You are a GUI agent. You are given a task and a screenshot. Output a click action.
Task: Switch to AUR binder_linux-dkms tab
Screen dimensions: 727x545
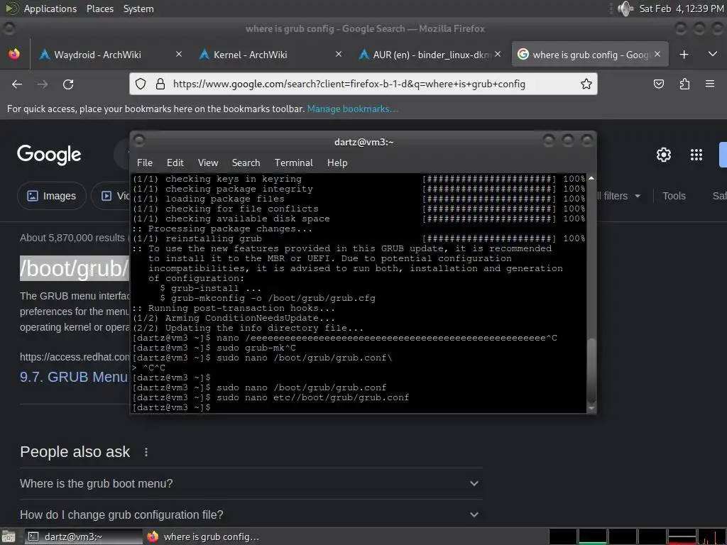pos(430,54)
